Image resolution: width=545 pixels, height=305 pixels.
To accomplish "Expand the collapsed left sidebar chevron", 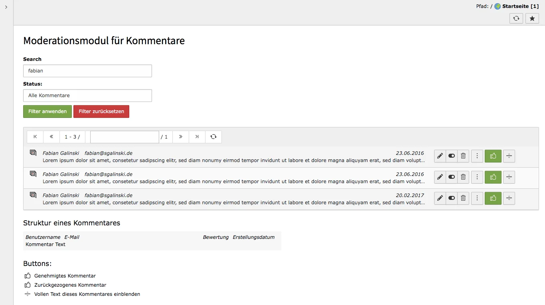I will pyautogui.click(x=6, y=7).
